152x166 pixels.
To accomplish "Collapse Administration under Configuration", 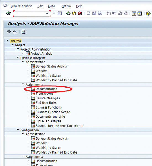I will click(x=23, y=134).
